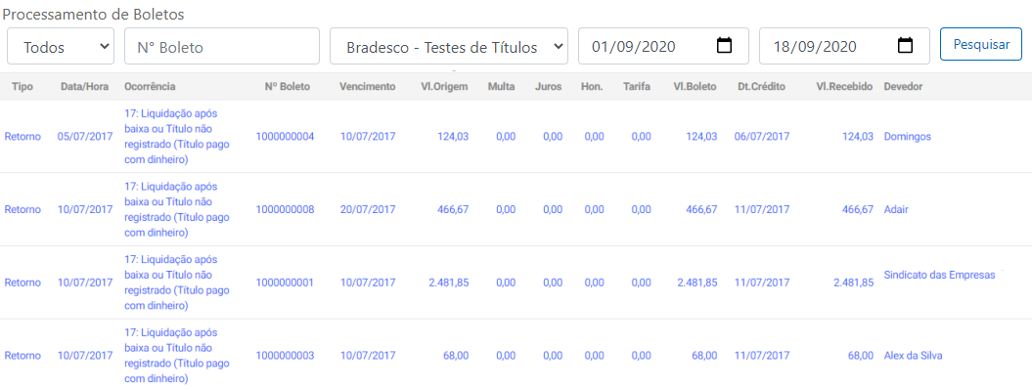This screenshot has width=1032, height=391.
Task: Expand the Todos type dropdown
Action: (x=61, y=46)
